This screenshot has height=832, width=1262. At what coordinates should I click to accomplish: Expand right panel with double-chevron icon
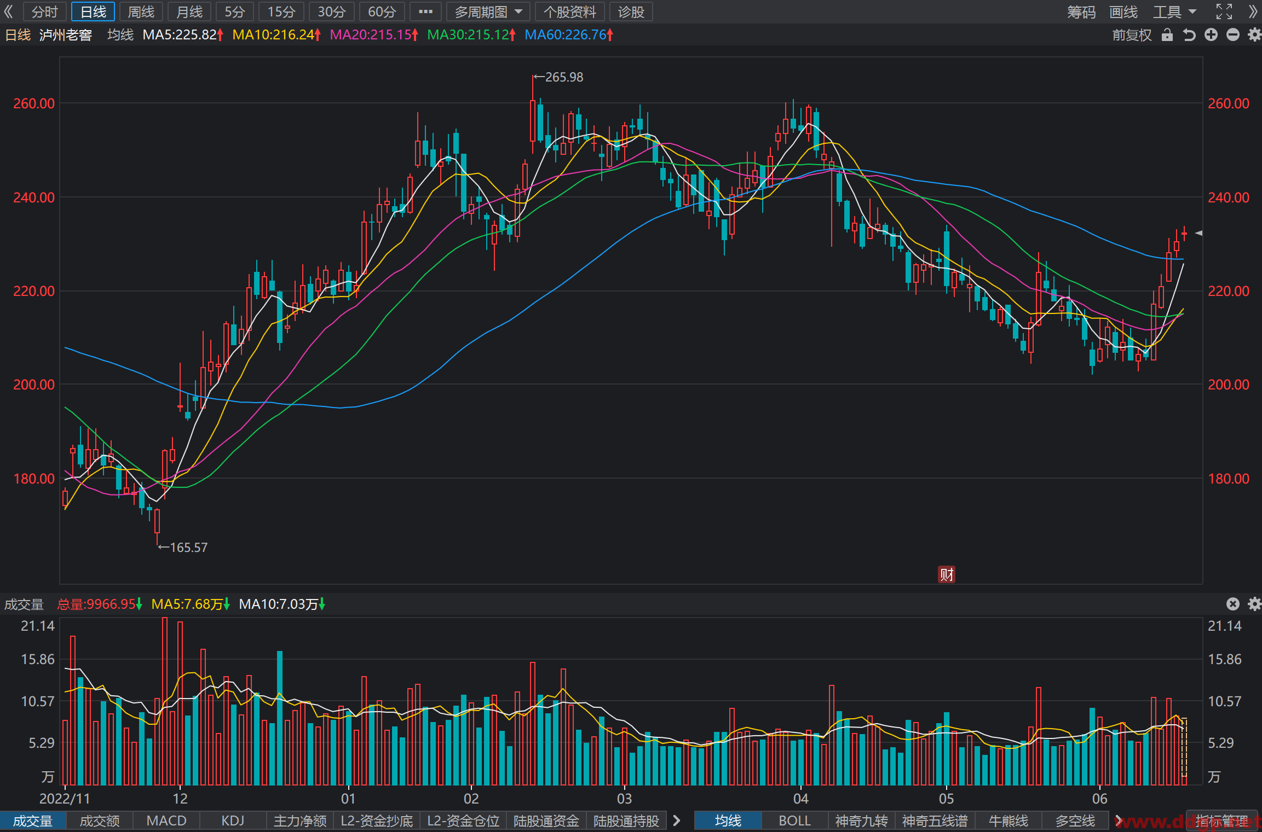click(1254, 11)
